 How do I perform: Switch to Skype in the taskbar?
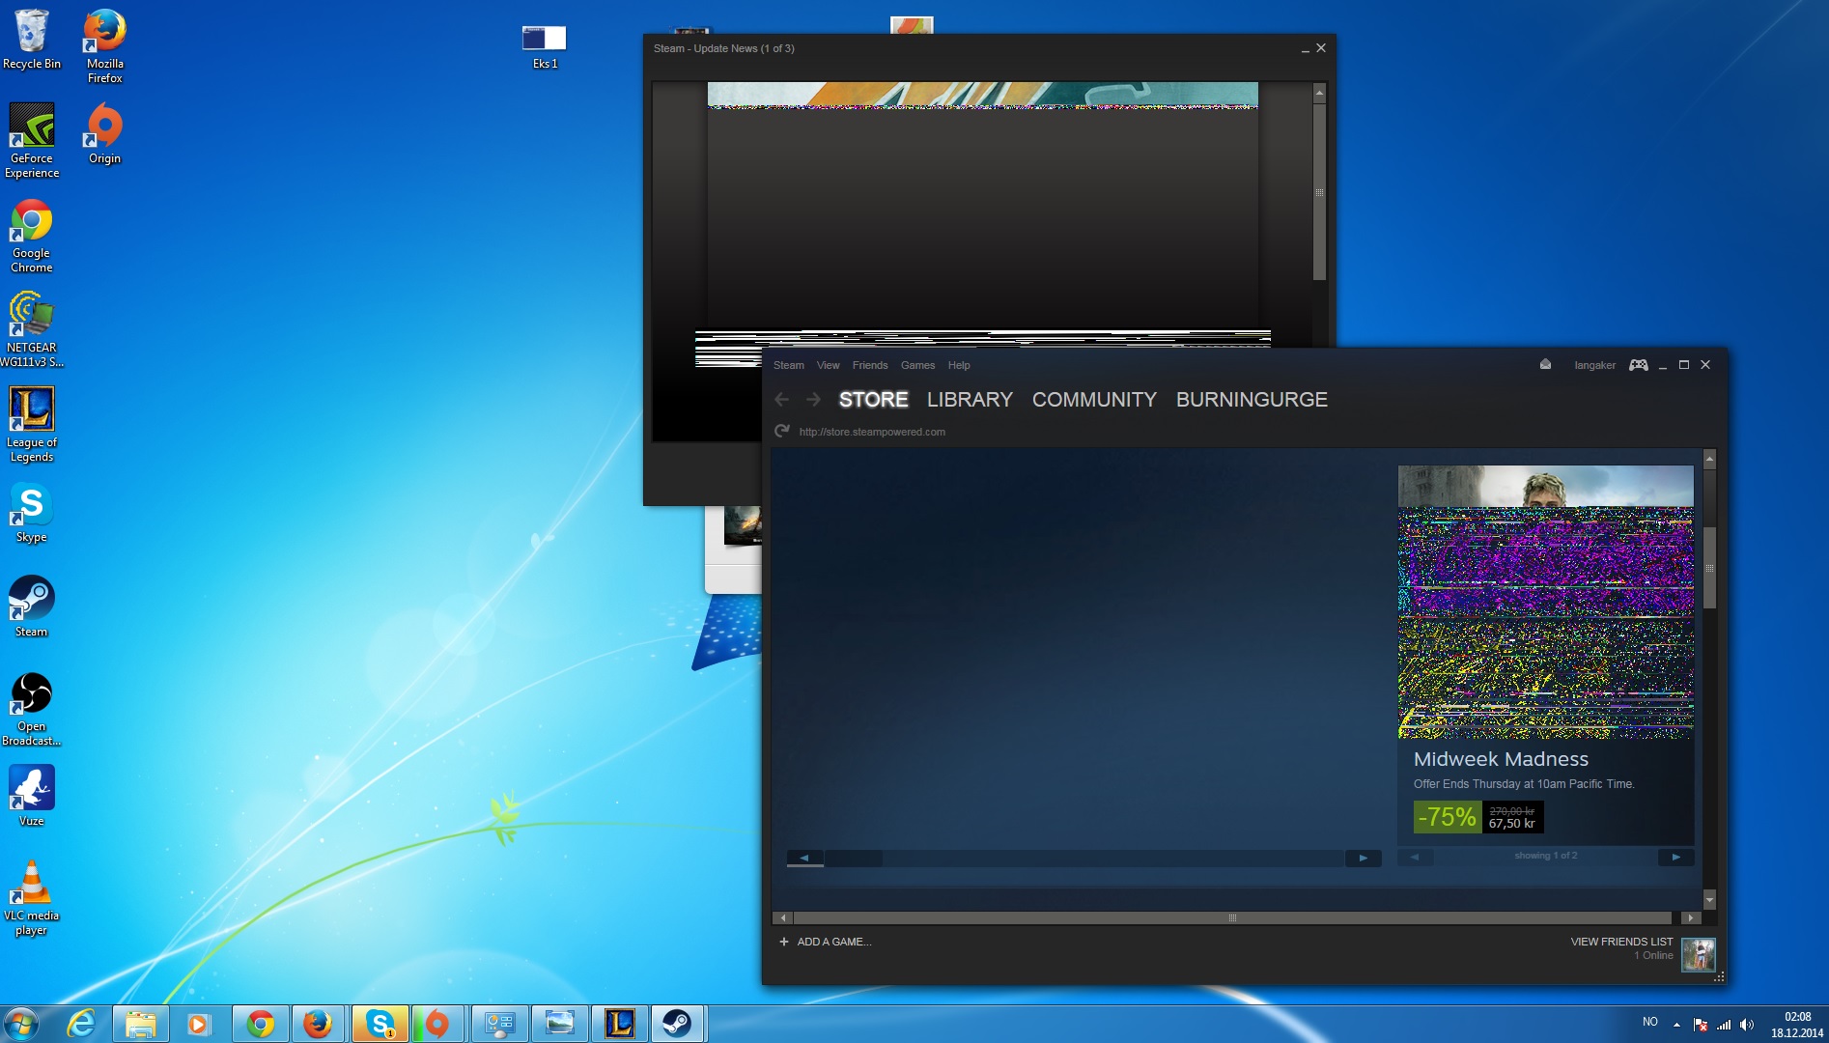click(380, 1024)
